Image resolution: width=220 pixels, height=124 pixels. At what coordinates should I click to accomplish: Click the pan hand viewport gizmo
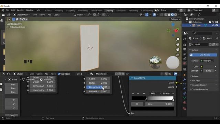tap(178, 44)
